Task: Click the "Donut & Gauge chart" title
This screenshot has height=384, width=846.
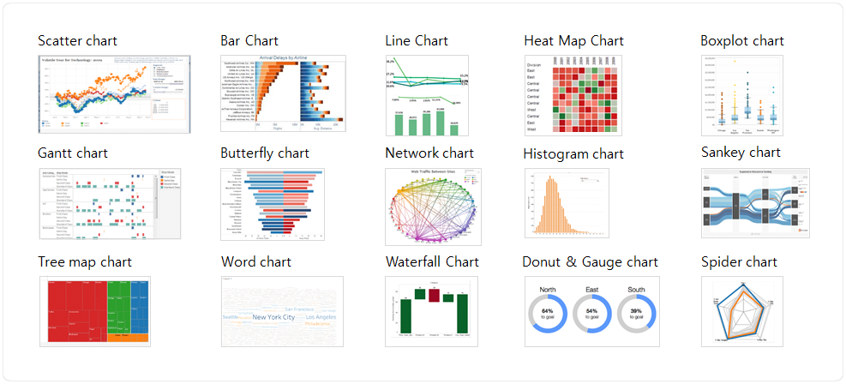Action: point(591,262)
